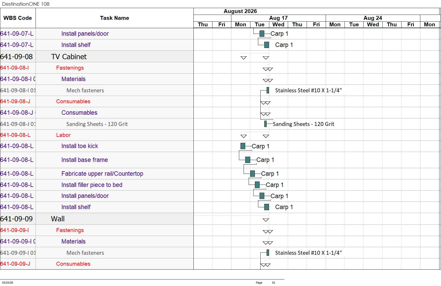Select the Install base frame task bar
441x286 pixels.
(248, 160)
